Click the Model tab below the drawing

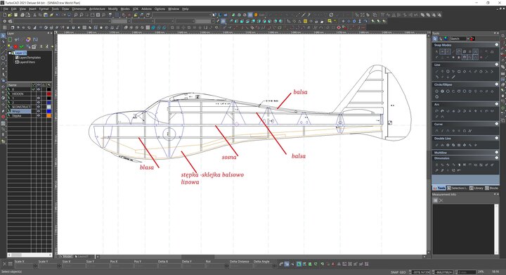pos(67,257)
